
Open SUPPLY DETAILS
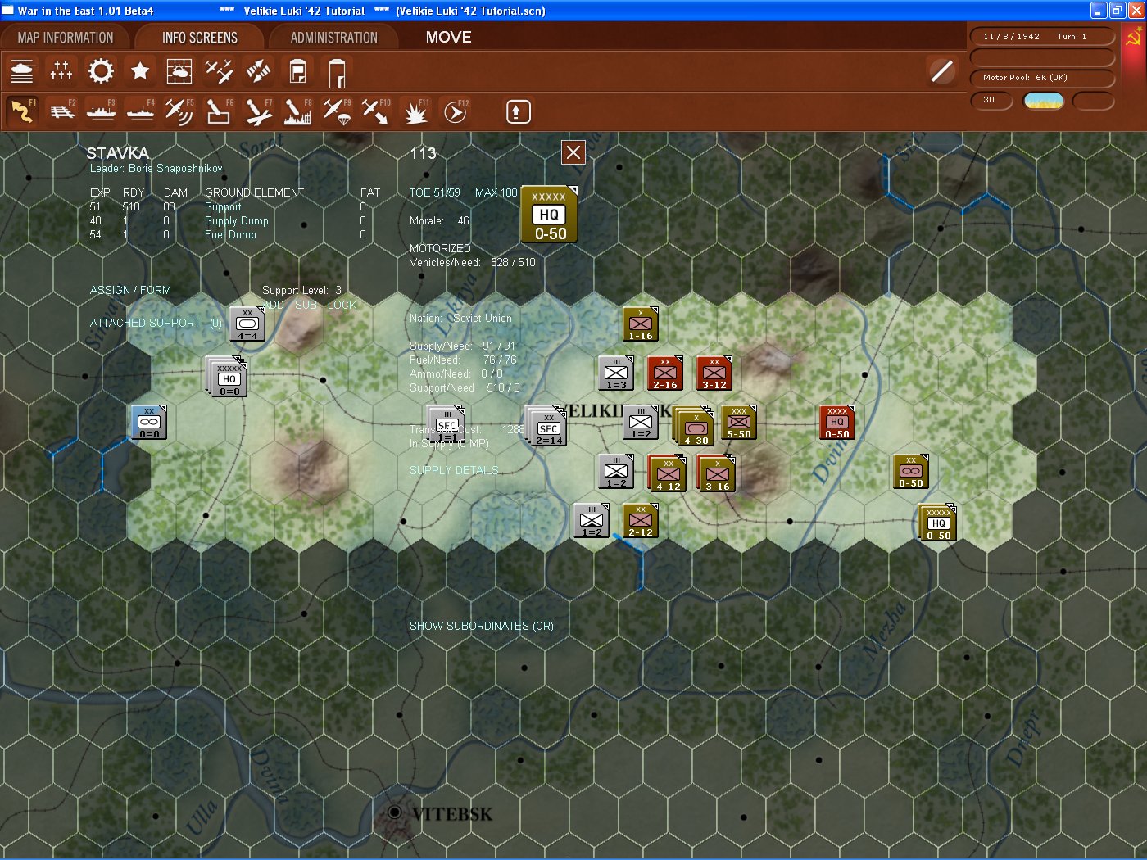(x=454, y=471)
